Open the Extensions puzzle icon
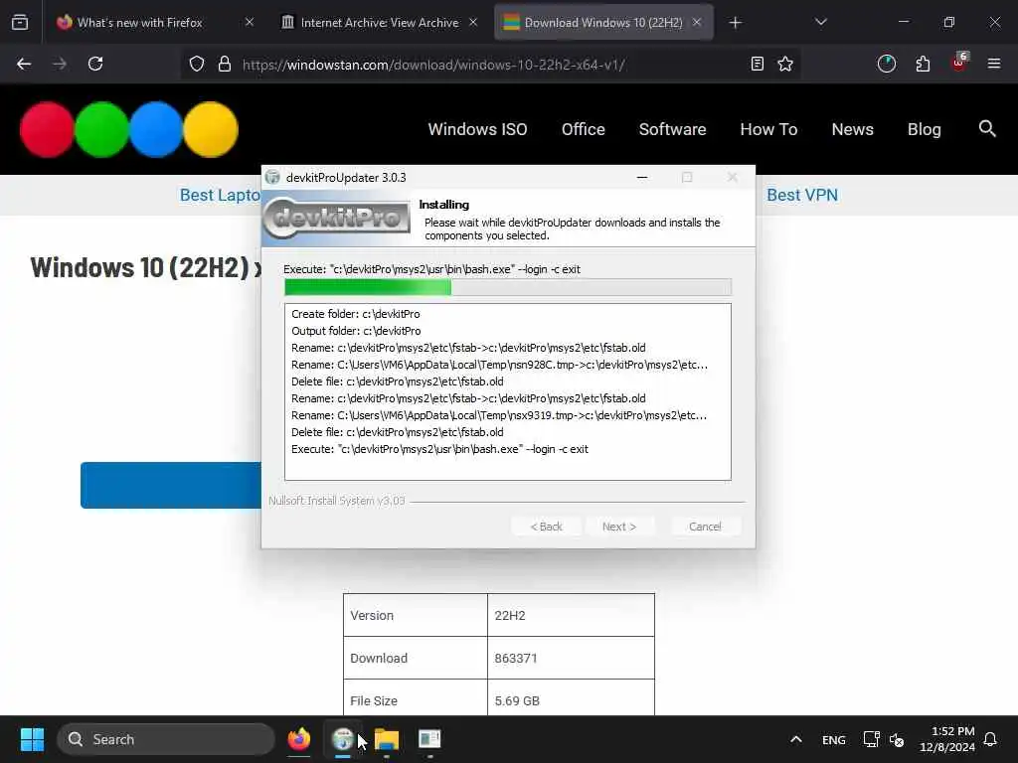1018x763 pixels. point(923,64)
